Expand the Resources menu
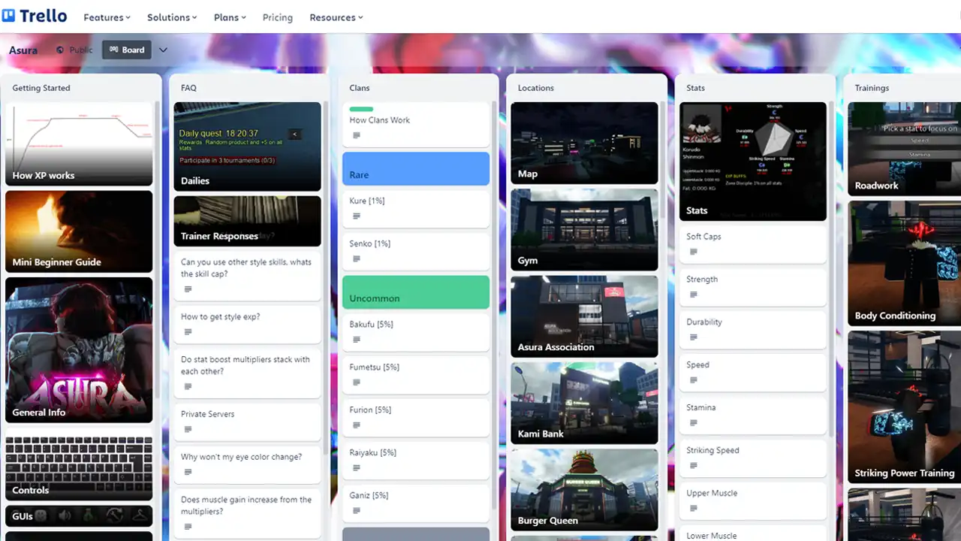This screenshot has width=961, height=541. [336, 17]
